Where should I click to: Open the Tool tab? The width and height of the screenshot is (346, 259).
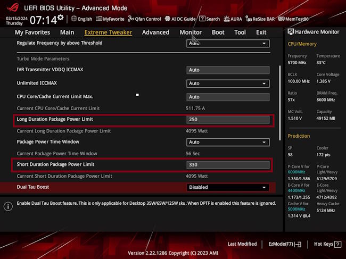pos(240,32)
